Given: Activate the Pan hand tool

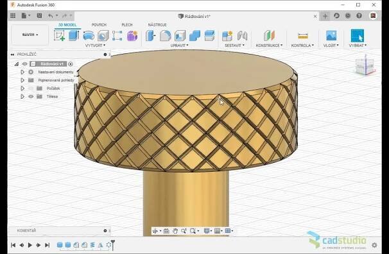Looking at the screenshot, I should click(175, 231).
